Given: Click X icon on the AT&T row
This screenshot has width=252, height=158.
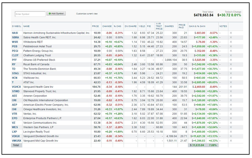Looking at the screenshot, I should tap(231, 82).
